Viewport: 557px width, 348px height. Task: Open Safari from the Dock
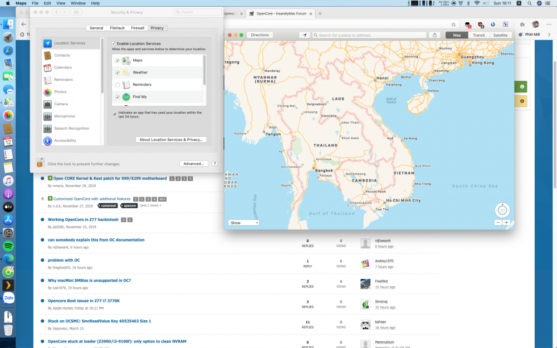coord(8,51)
